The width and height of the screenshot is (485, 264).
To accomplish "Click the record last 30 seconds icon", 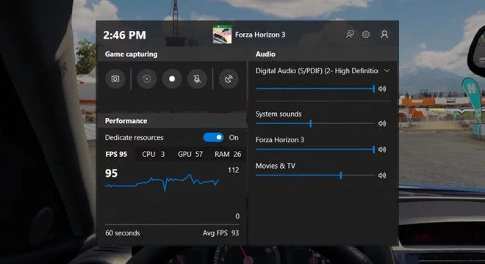I will [147, 78].
